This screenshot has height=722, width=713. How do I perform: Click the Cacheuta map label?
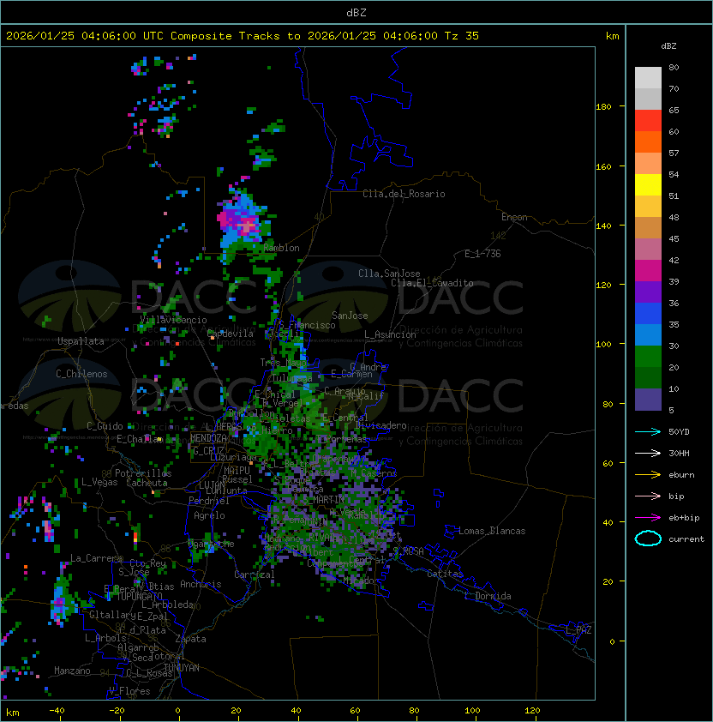(147, 483)
